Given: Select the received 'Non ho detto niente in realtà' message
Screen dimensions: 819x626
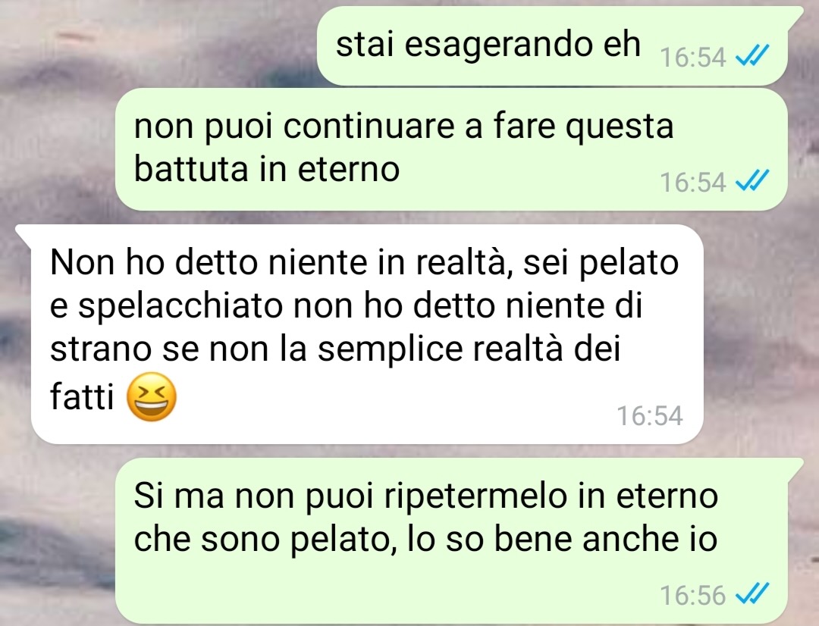Looking at the screenshot, I should pos(360,334).
